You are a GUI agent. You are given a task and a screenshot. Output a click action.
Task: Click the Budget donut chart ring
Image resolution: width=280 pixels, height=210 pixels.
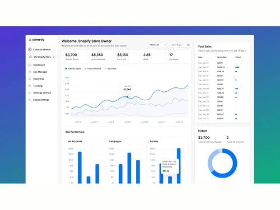[235, 164]
